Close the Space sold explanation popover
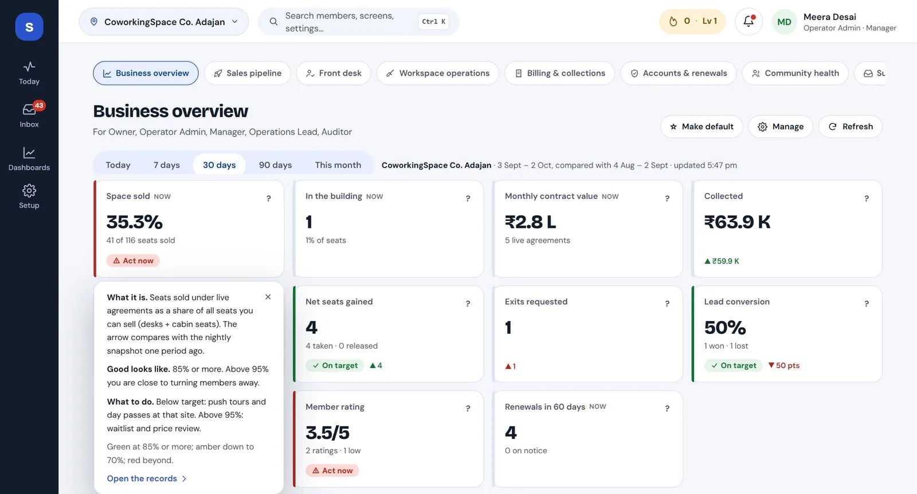The height and width of the screenshot is (494, 917). [268, 297]
